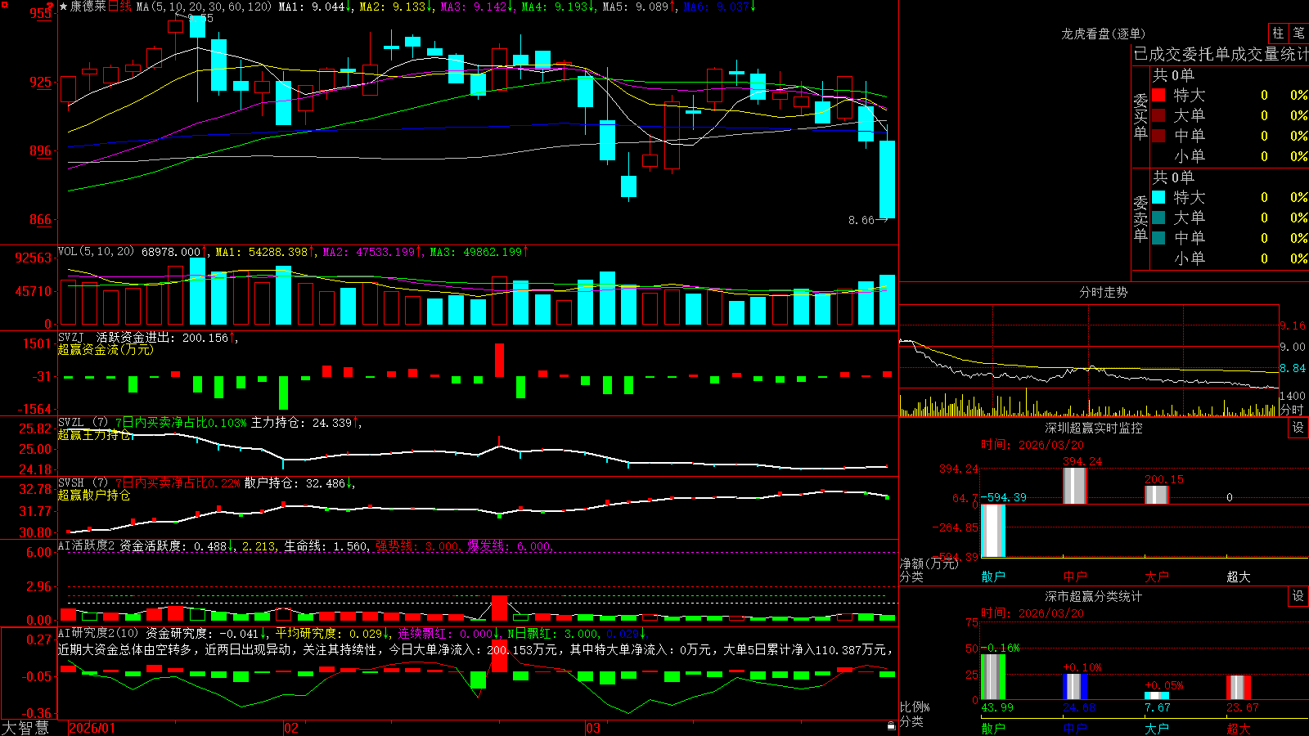Open MA(5,10,20,30,60,120) indicator parameters

pyautogui.click(x=204, y=7)
